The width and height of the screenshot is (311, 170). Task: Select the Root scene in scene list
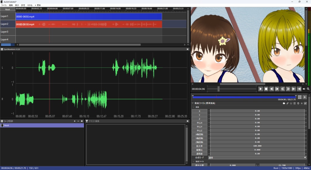pyautogui.click(x=42, y=125)
